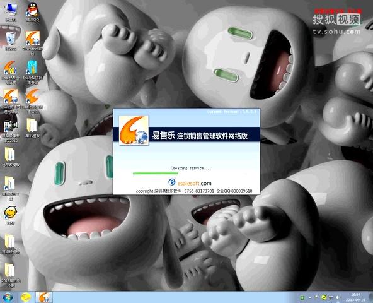Screen dimensions: 373x303
Task: Click the Windows Start orb
Action: pyautogui.click(x=8, y=297)
